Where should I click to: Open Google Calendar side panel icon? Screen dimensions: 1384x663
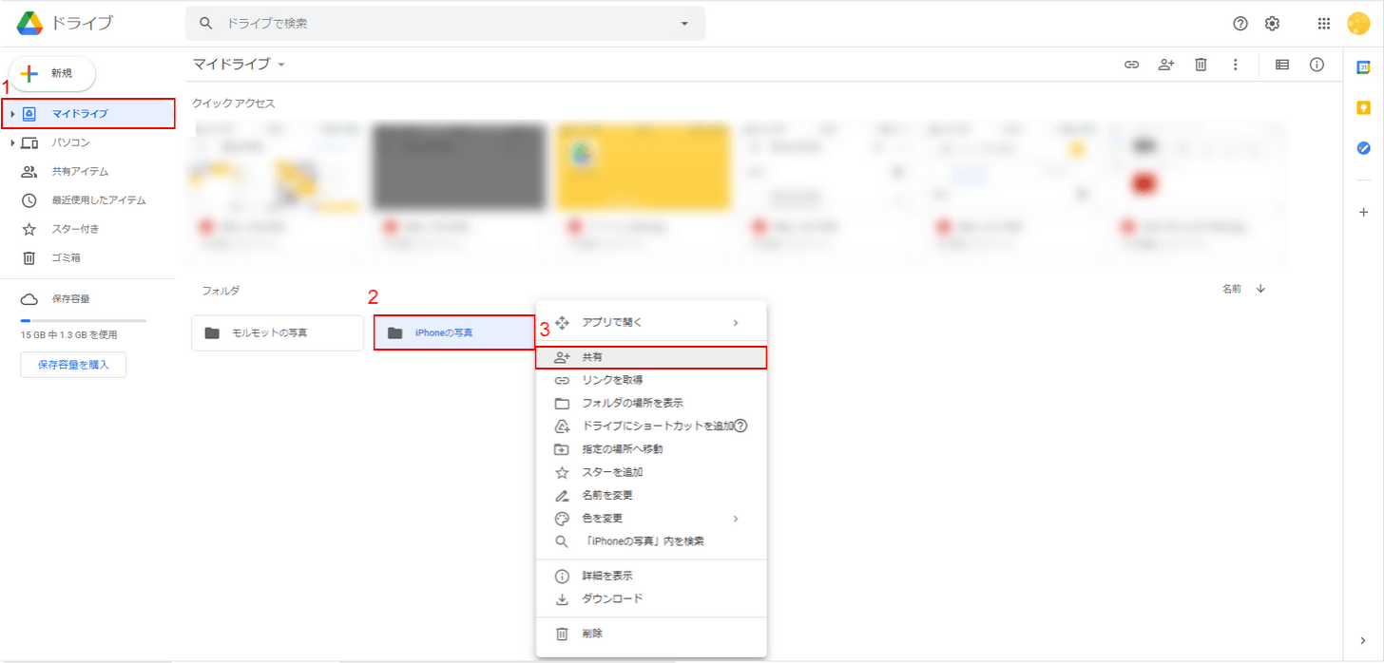click(x=1363, y=67)
